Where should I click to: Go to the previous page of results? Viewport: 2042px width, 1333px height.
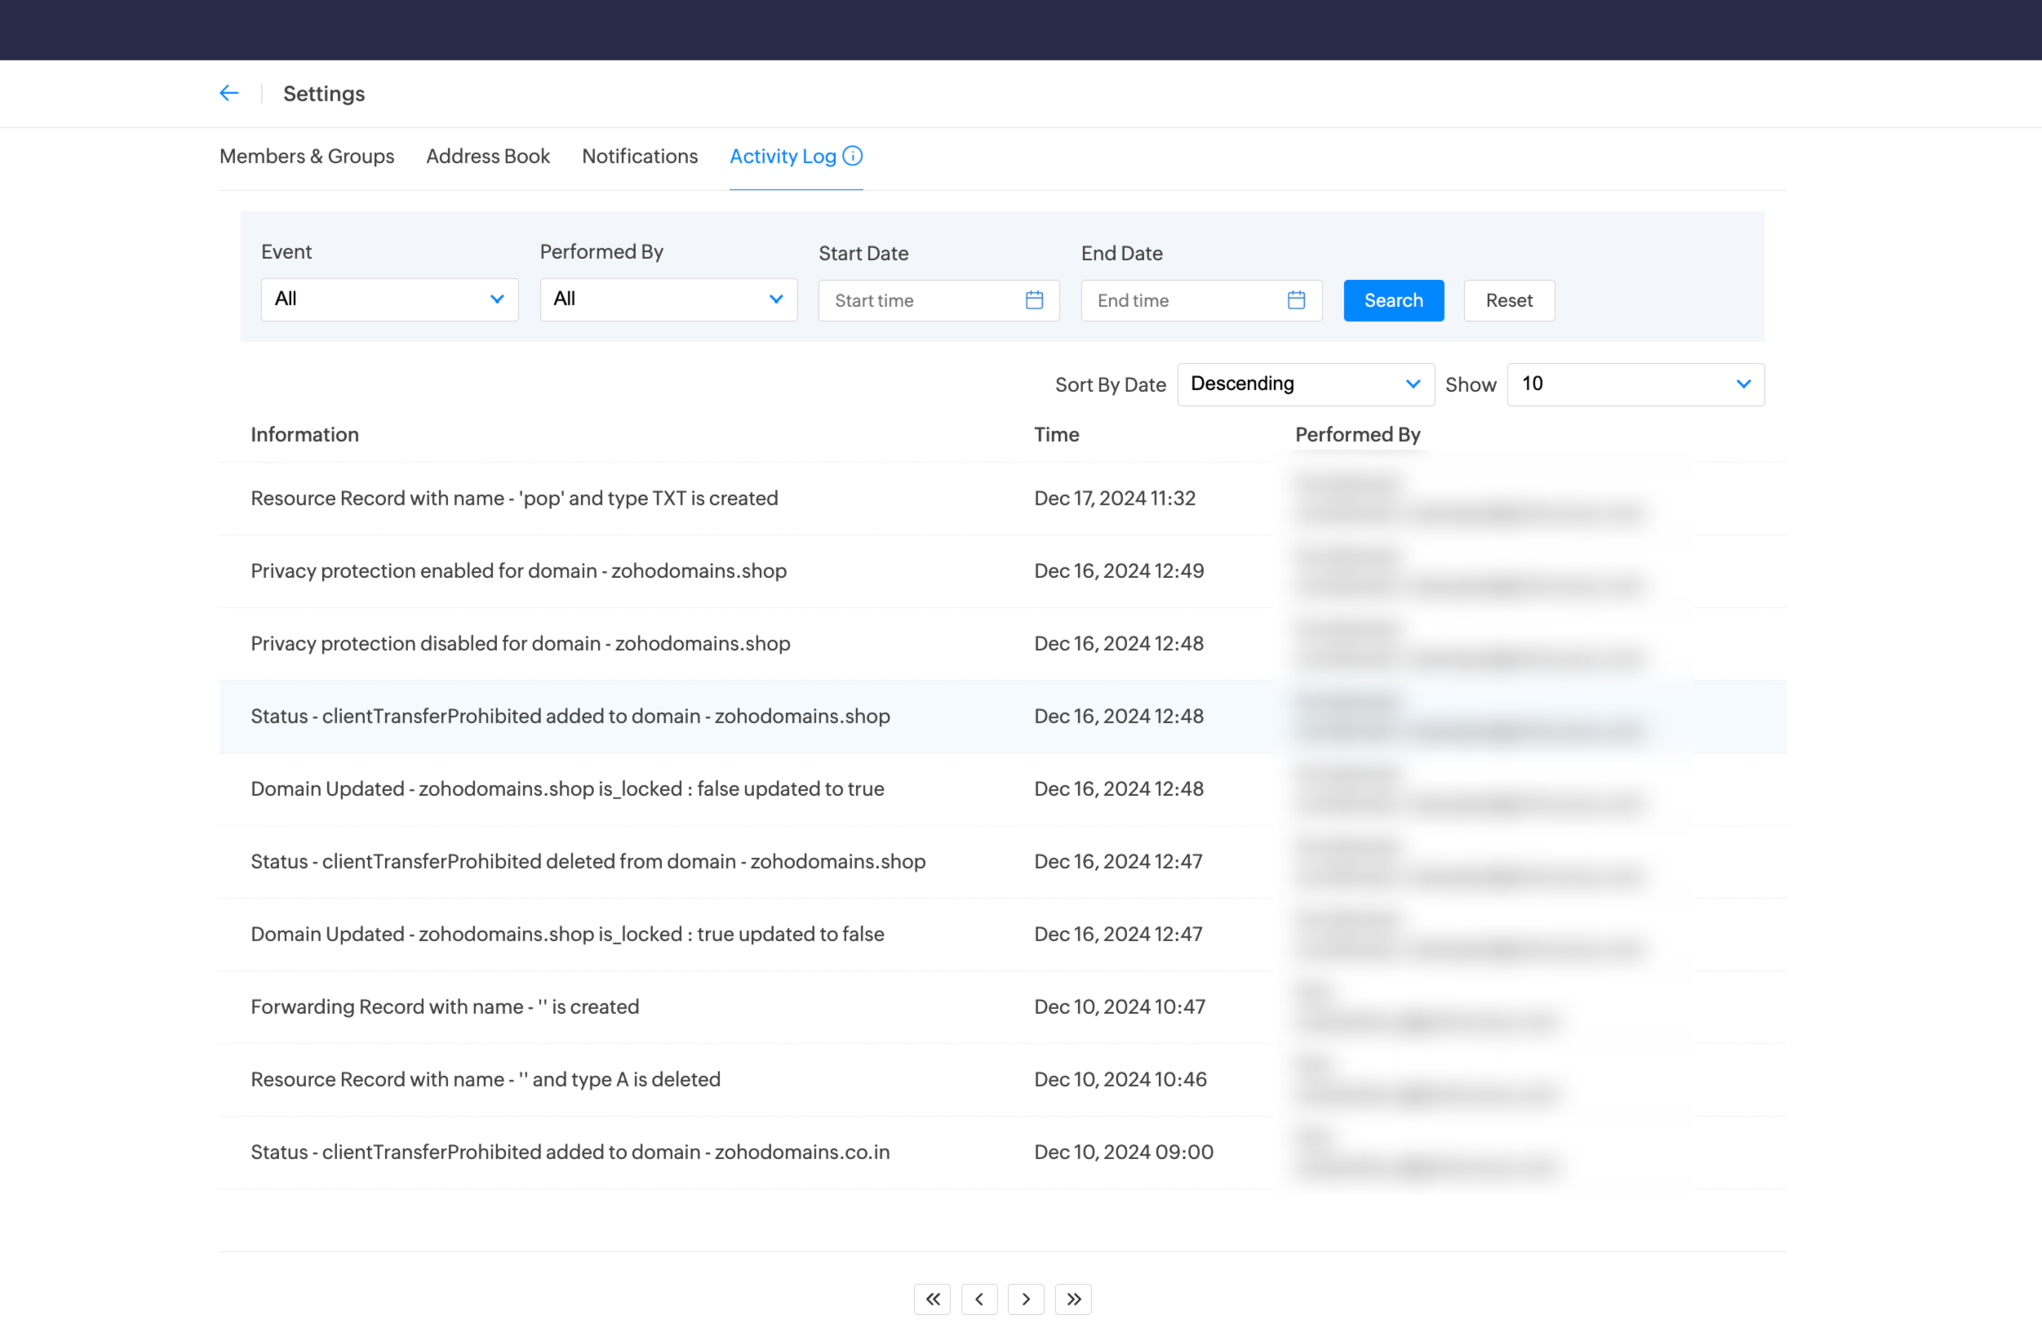[979, 1299]
